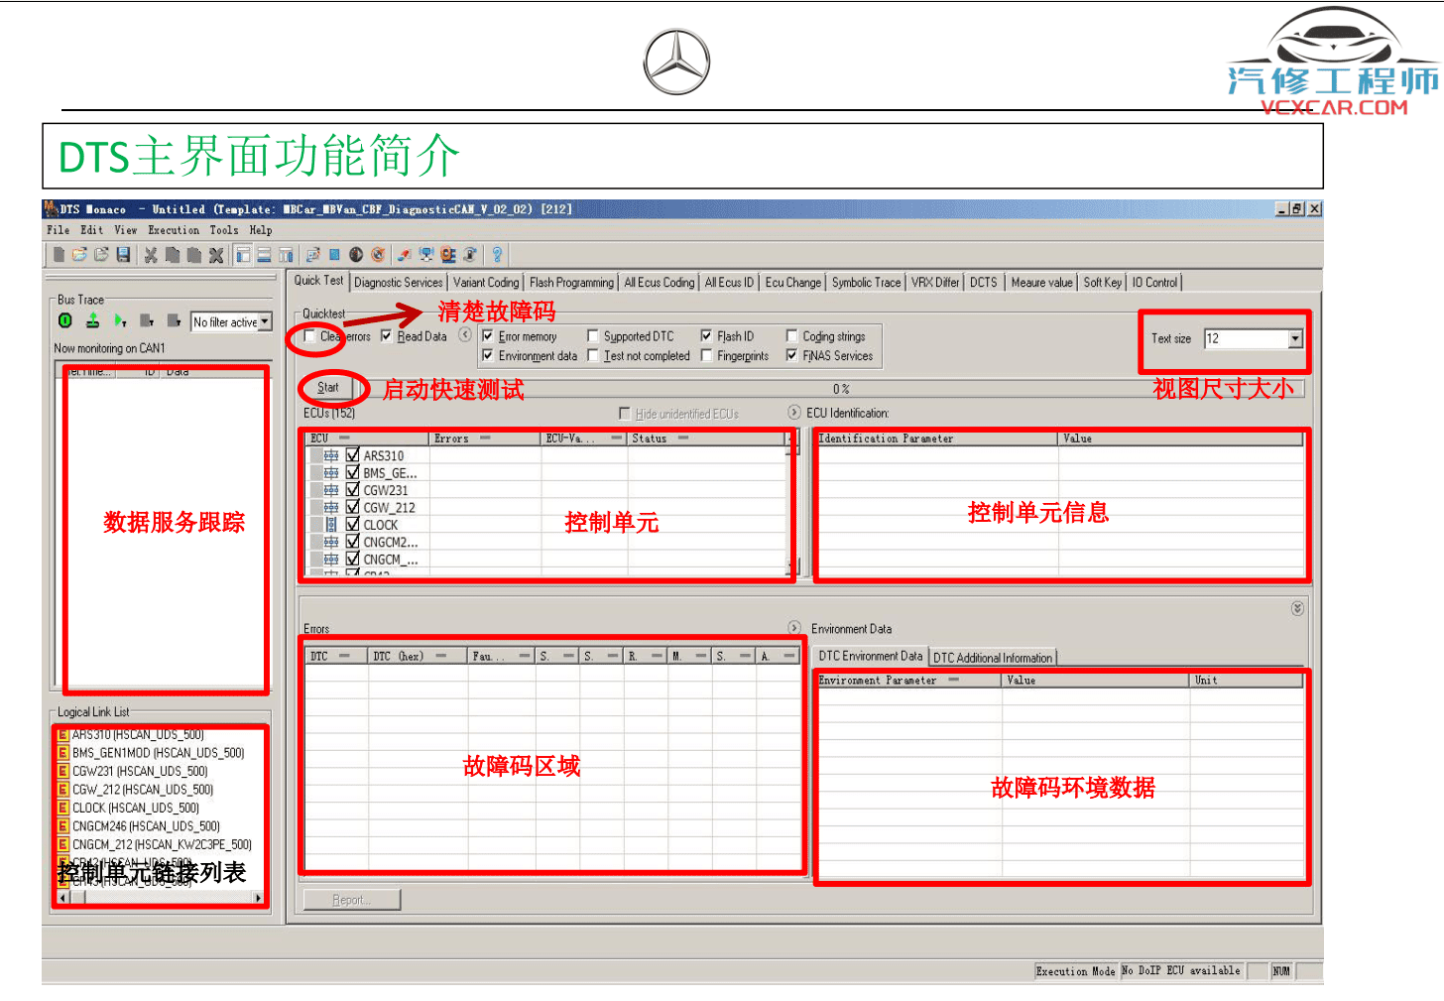Click the green start icon in Bus Trace
The image size is (1444, 1001).
(65, 319)
